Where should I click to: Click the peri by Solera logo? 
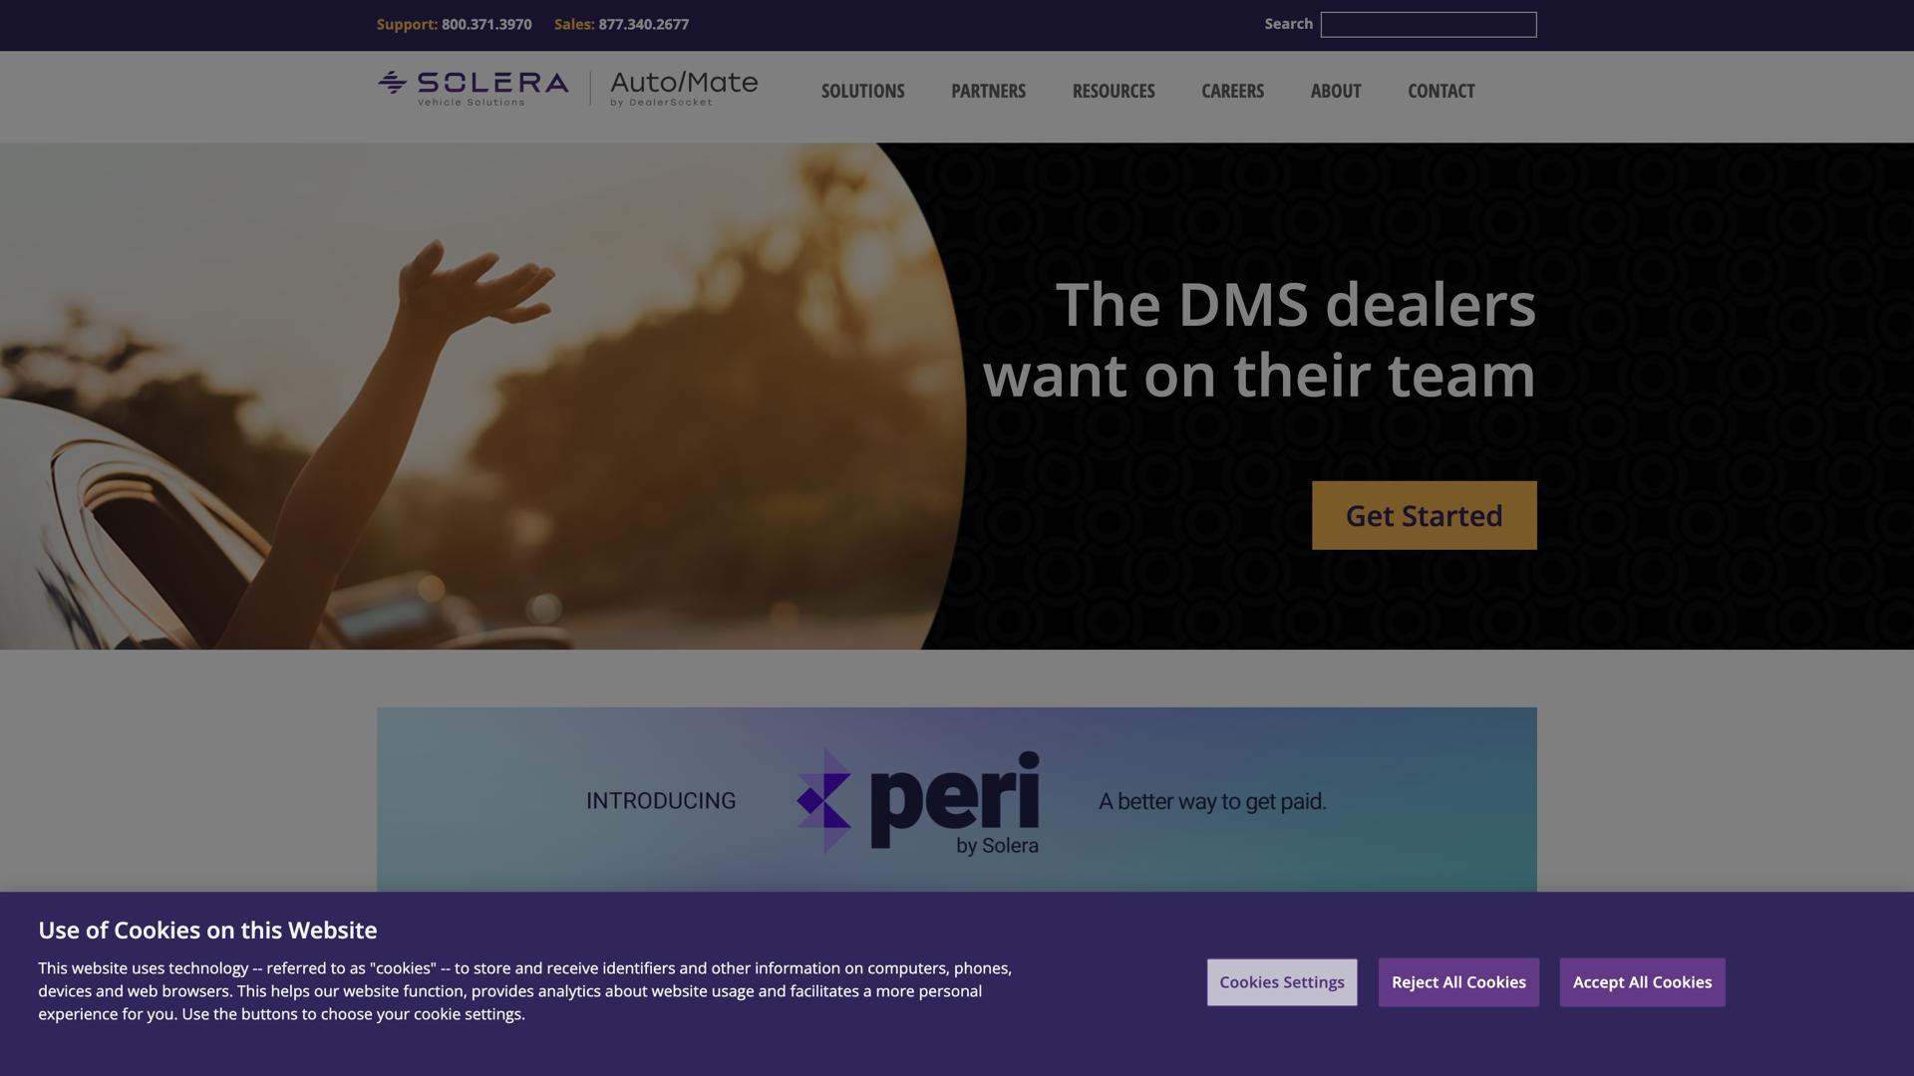coord(917,802)
